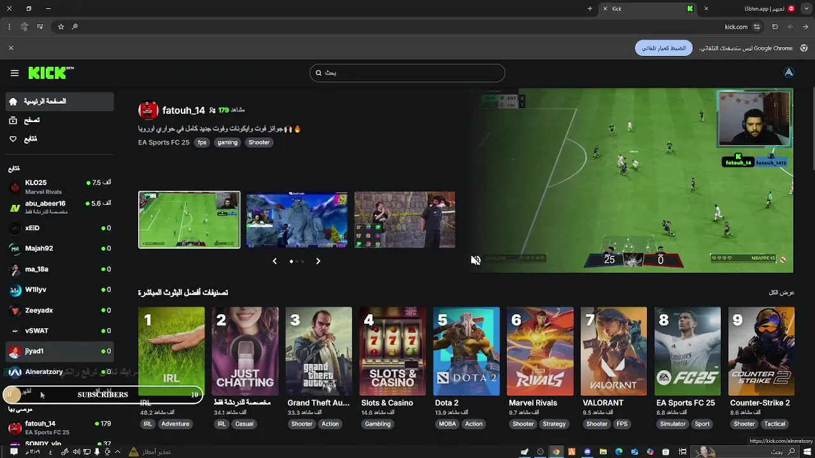Open Chrome tab search dropdown
This screenshot has height=458, width=815.
coord(807,9)
